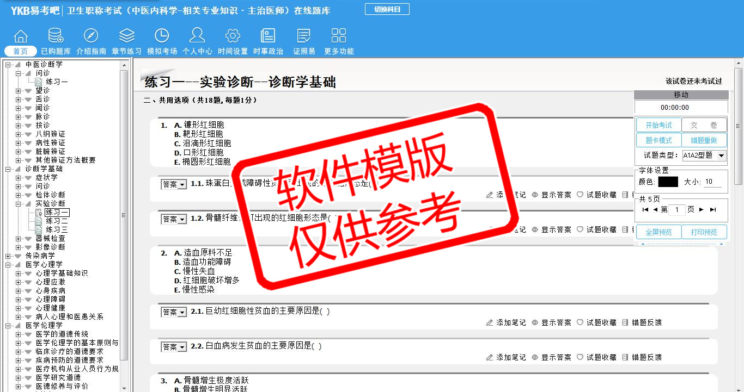
Task: Open the 章节练习 layers icon
Action: (x=126, y=36)
